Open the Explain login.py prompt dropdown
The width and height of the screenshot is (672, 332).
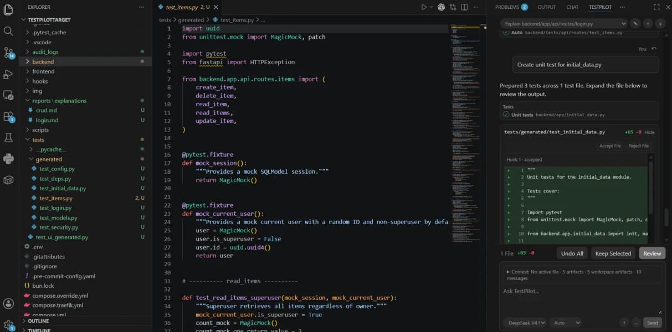[x=563, y=24]
